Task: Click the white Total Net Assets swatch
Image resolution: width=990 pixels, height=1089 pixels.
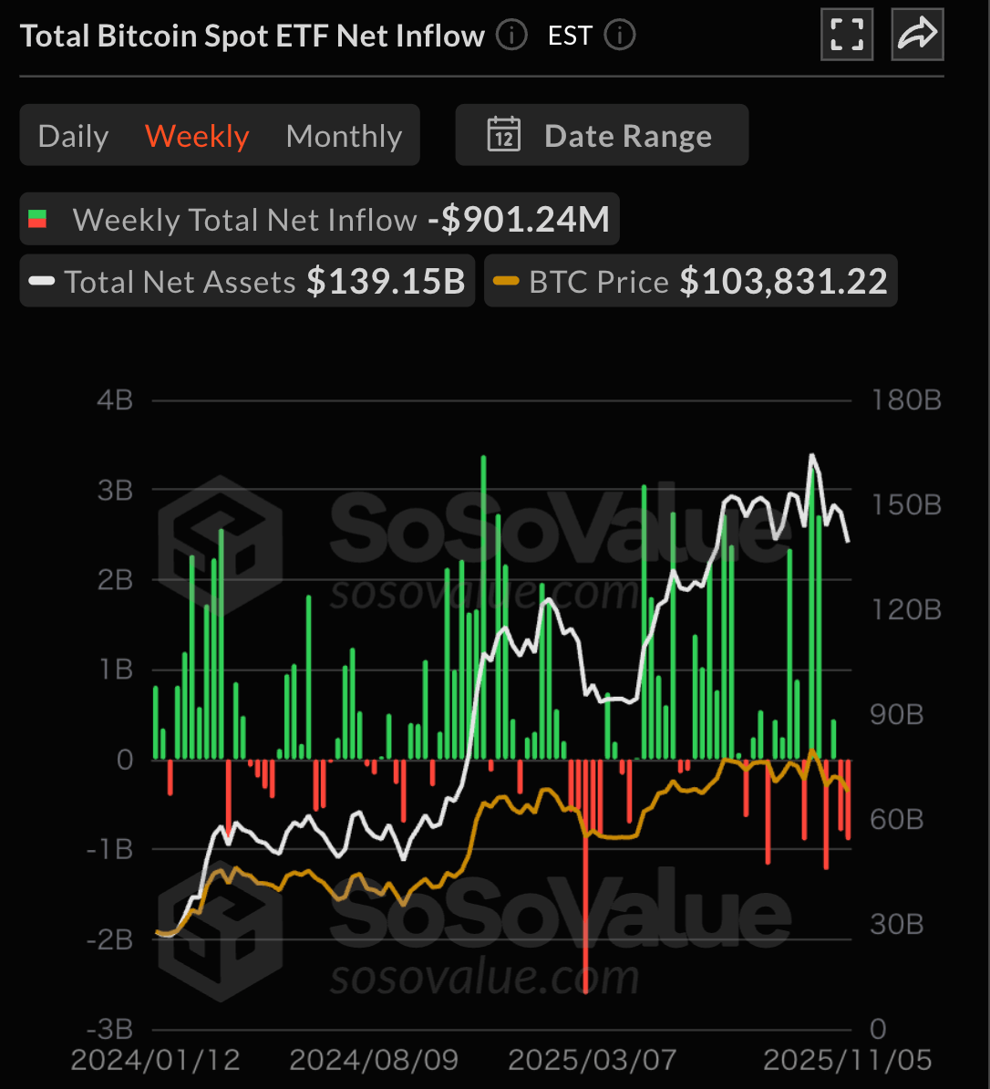Action: [x=42, y=282]
